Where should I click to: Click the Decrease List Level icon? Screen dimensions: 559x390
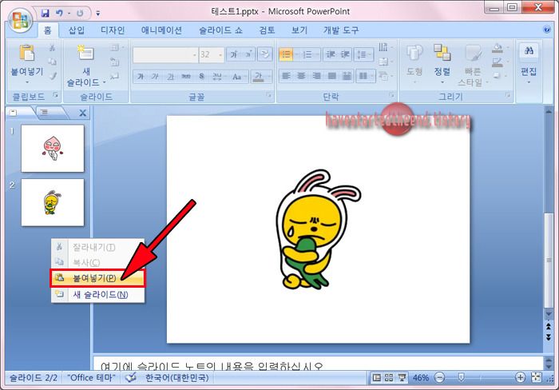click(331, 54)
